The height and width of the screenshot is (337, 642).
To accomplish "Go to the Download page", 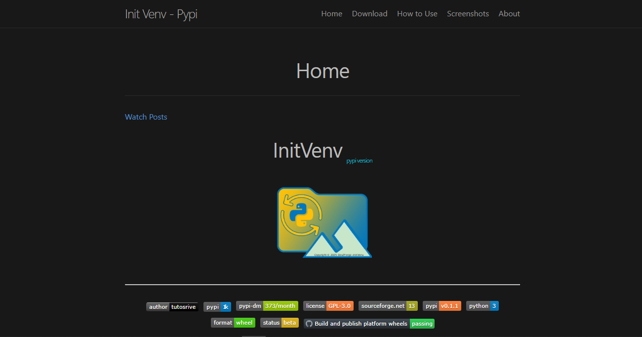I will (369, 14).
